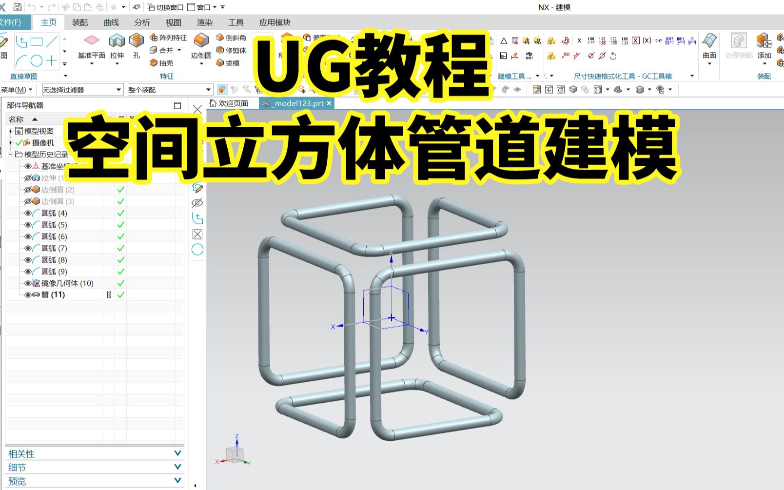784x490 pixels.
Task: Open the 无选择过滤器 selection filter dropdown
Action: point(82,90)
